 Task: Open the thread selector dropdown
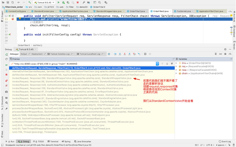click(x=157, y=64)
